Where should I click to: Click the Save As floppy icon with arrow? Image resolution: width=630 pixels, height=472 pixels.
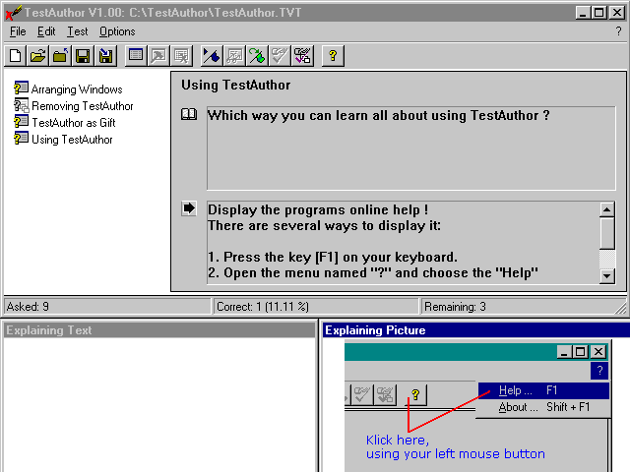tap(105, 56)
